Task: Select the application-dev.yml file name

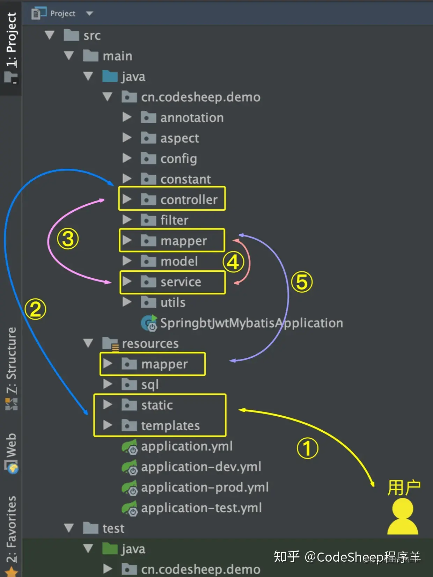Action: coord(201,467)
